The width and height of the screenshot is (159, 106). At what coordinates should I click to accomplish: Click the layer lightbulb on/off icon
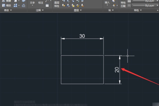click(64, 5)
